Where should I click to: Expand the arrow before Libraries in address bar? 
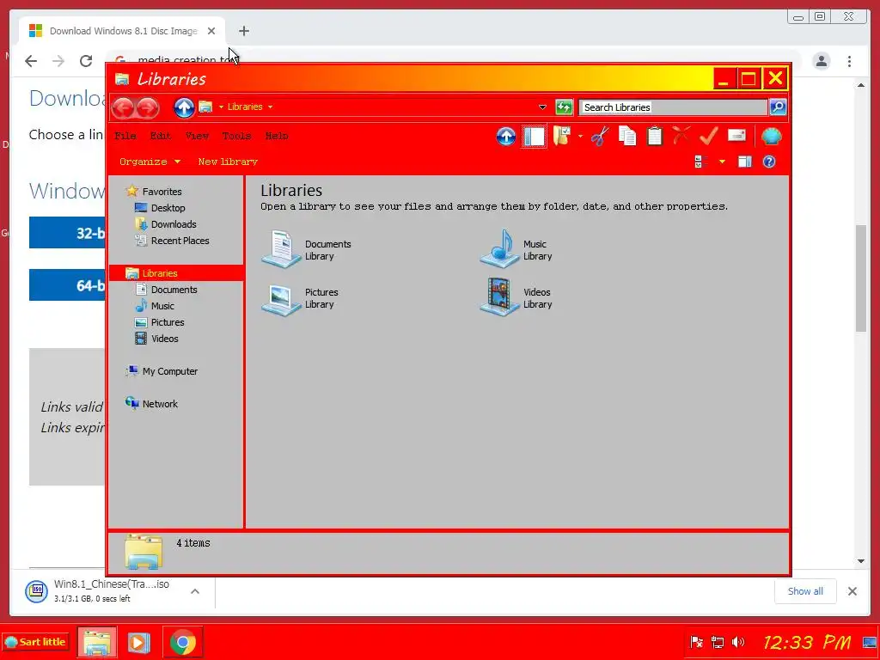221,107
